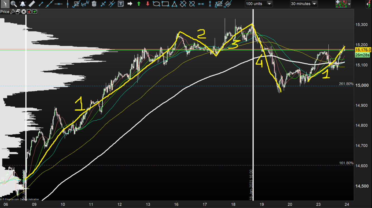Click the Price panel title label
This screenshot has height=208, width=372.
[x=5, y=12]
